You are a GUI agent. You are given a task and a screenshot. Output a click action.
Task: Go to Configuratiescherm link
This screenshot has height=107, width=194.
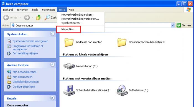(x=24, y=87)
